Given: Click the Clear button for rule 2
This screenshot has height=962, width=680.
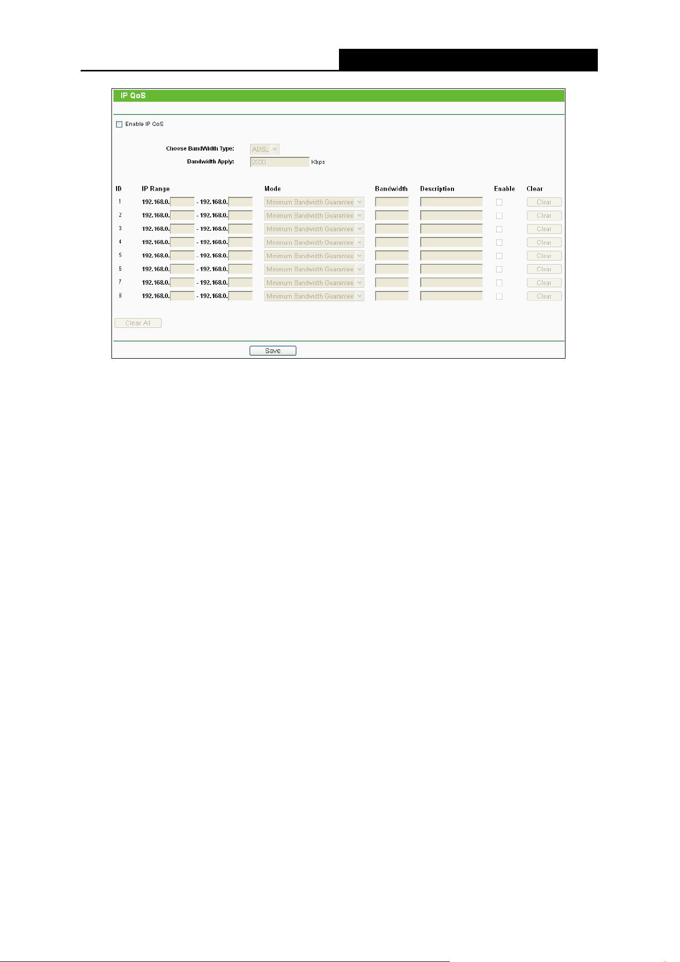Looking at the screenshot, I should click(x=544, y=216).
